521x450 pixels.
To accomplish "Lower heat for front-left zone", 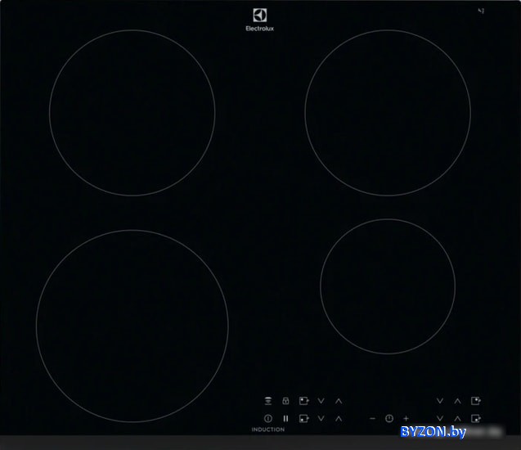I will [321, 418].
